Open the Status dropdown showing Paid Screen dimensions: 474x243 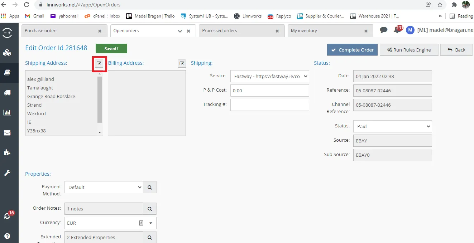tap(392, 126)
